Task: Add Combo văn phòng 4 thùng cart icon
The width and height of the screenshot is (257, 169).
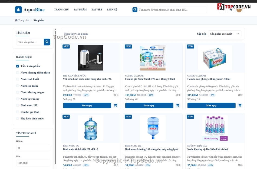Action: (x=240, y=105)
